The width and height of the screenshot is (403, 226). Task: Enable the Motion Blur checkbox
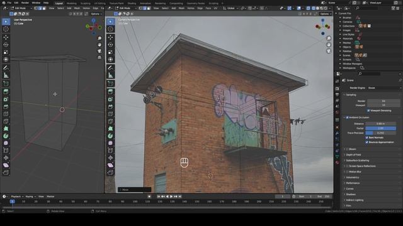347,171
